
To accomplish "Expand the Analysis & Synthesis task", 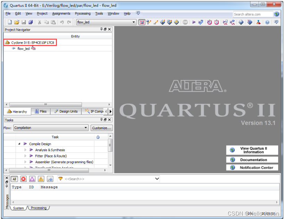I will pyautogui.click(x=25, y=150).
